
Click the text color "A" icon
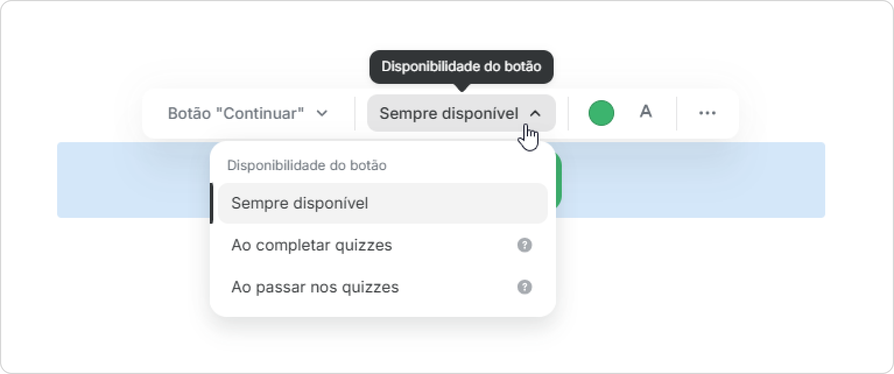645,112
